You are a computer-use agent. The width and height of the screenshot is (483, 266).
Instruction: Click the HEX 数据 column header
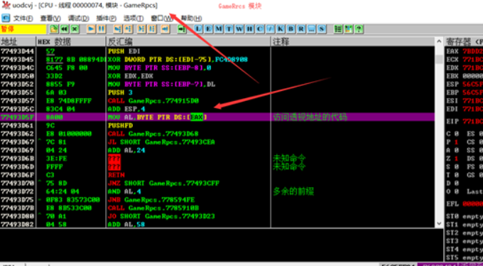coord(71,41)
